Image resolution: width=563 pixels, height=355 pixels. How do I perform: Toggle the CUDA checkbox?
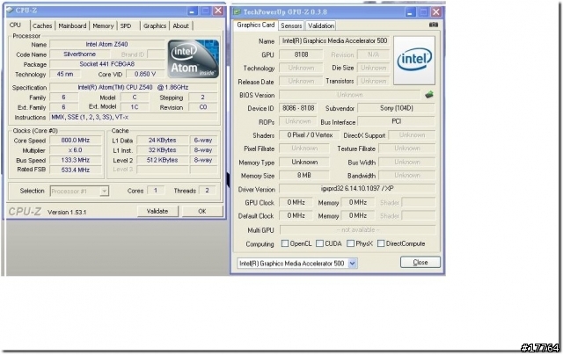[x=319, y=243]
